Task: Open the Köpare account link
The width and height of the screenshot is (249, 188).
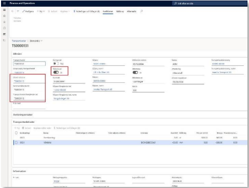Action: point(99,81)
